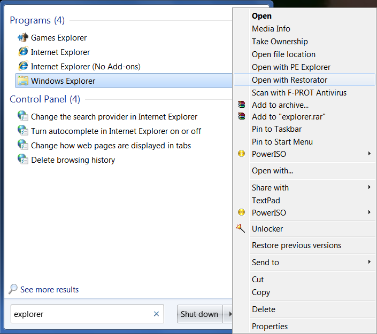Open Change the search provider in Internet Explorer

(x=114, y=117)
